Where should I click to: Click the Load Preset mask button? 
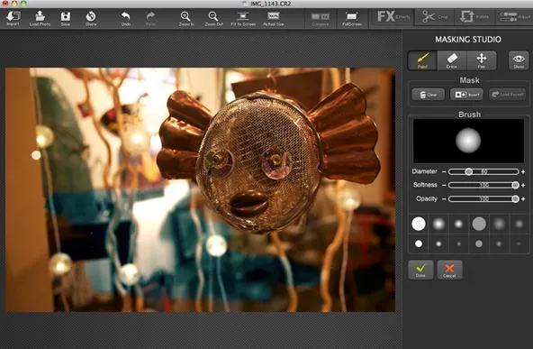(x=508, y=95)
